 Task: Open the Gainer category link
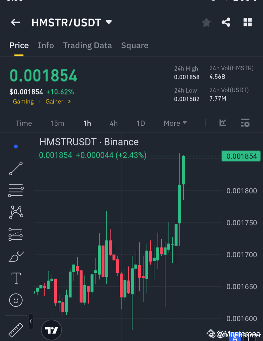(x=54, y=101)
